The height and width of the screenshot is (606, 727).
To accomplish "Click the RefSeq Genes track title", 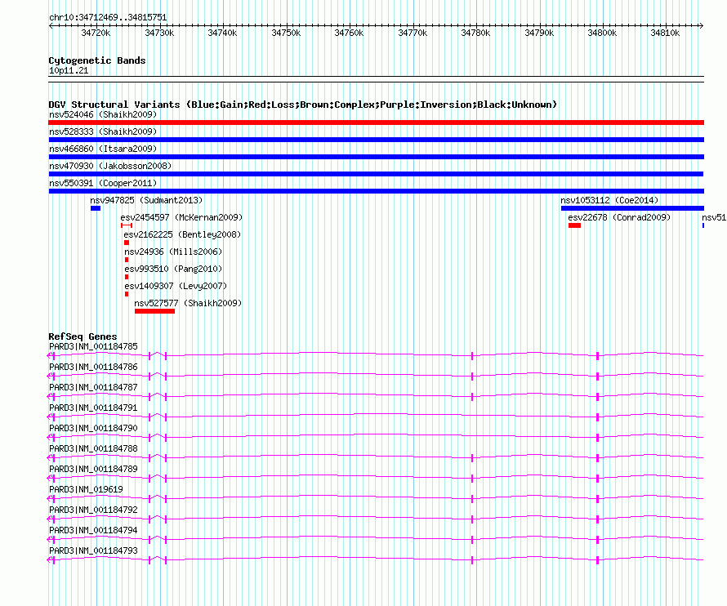I will point(83,336).
